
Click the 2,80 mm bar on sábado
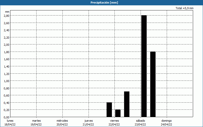144,66
